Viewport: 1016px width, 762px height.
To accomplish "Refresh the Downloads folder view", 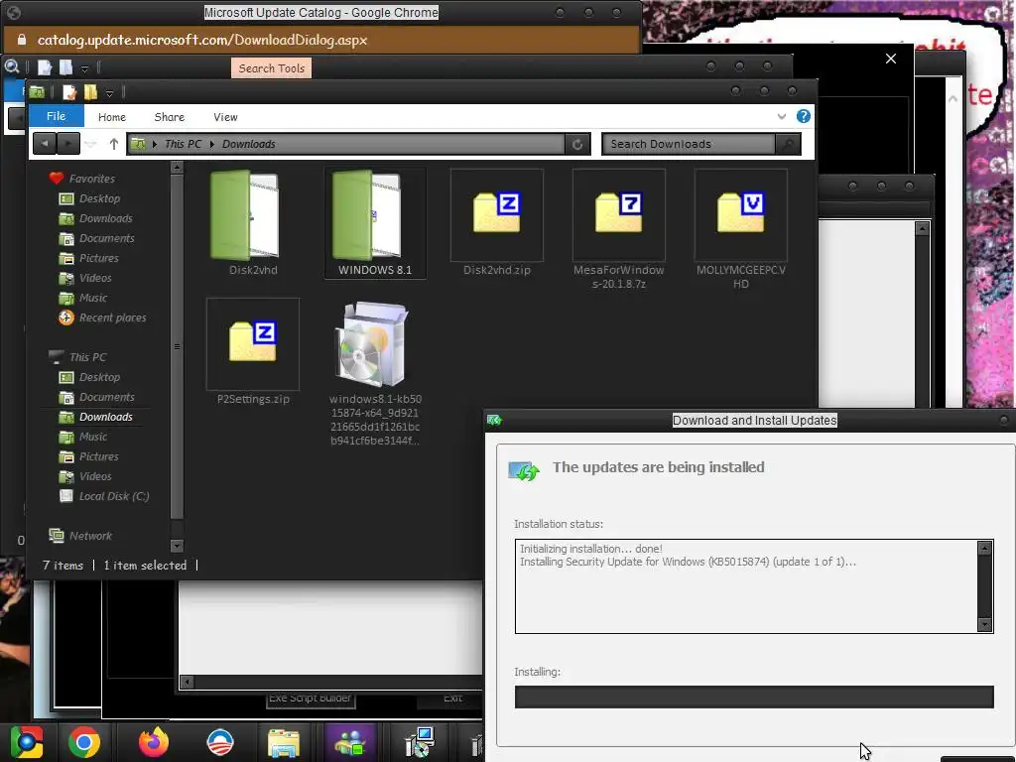I will (x=577, y=144).
